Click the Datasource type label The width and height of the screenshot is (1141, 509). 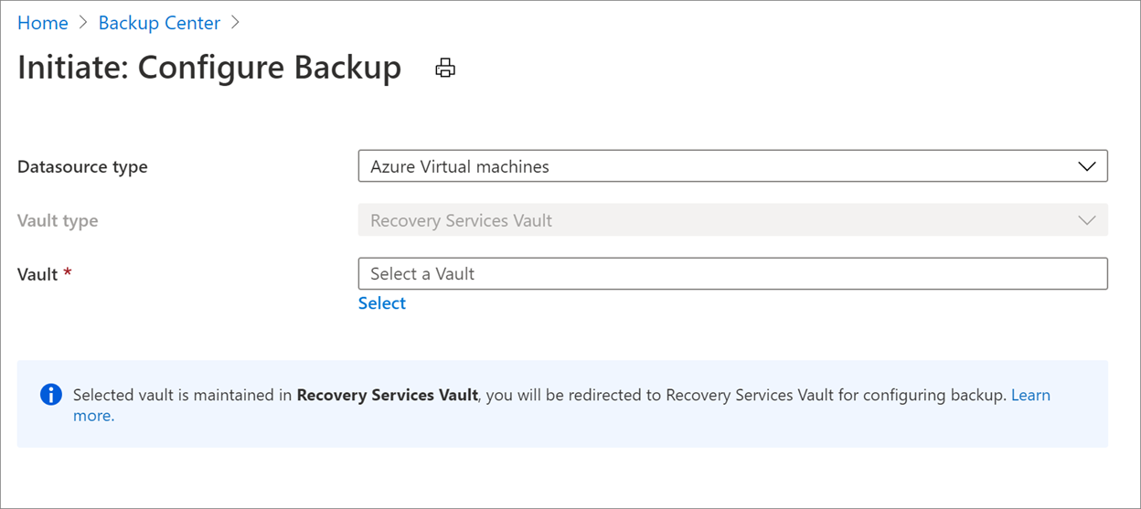pos(82,167)
